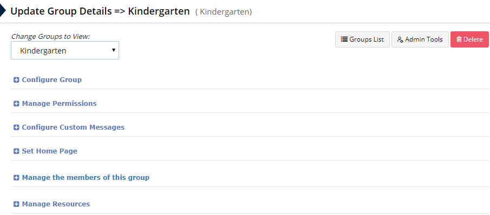Expand the Configure Group section
Viewport: 490px width, 215px height.
[51, 80]
